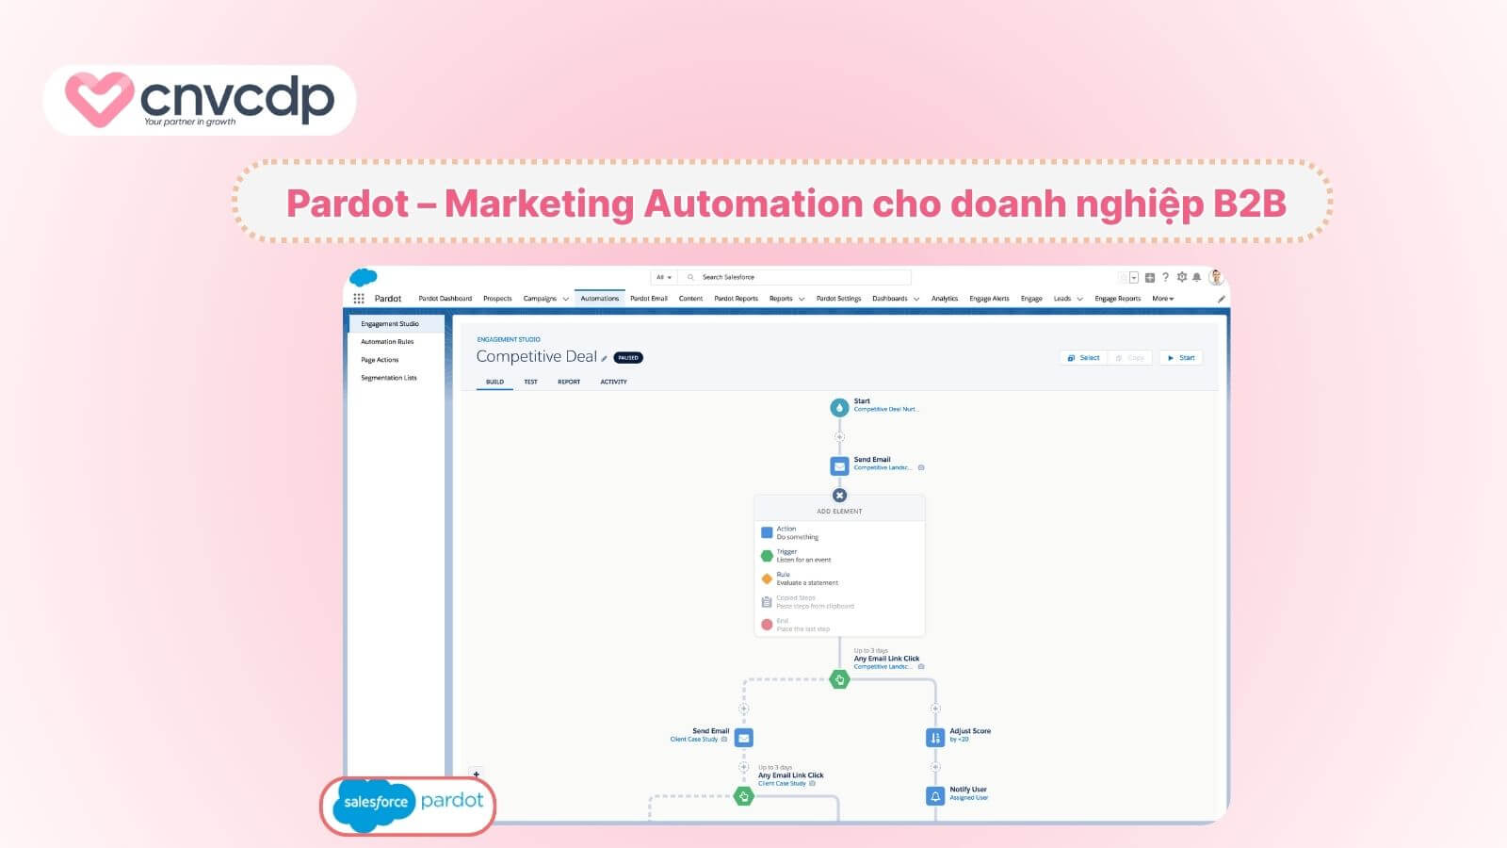Click the top Send Email envelope node
Image resolution: width=1507 pixels, height=848 pixels.
839,466
